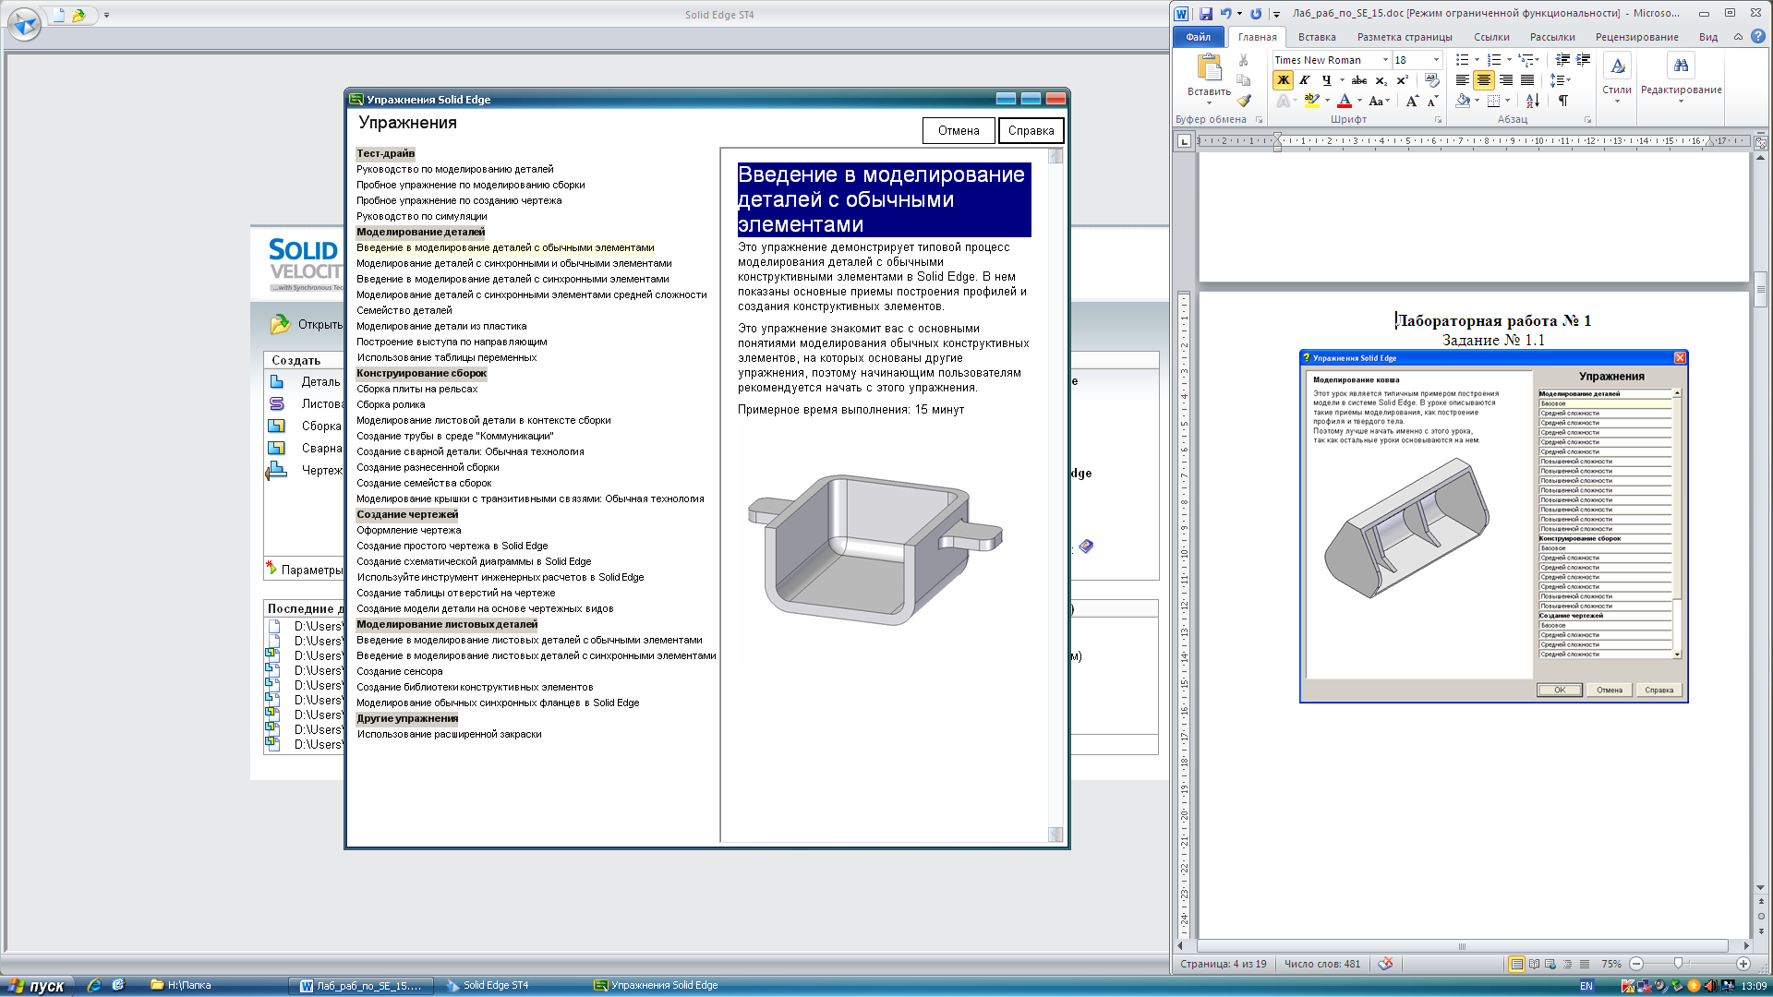
Task: Click the Отмена button in the Упражнения dialog
Action: 959,130
